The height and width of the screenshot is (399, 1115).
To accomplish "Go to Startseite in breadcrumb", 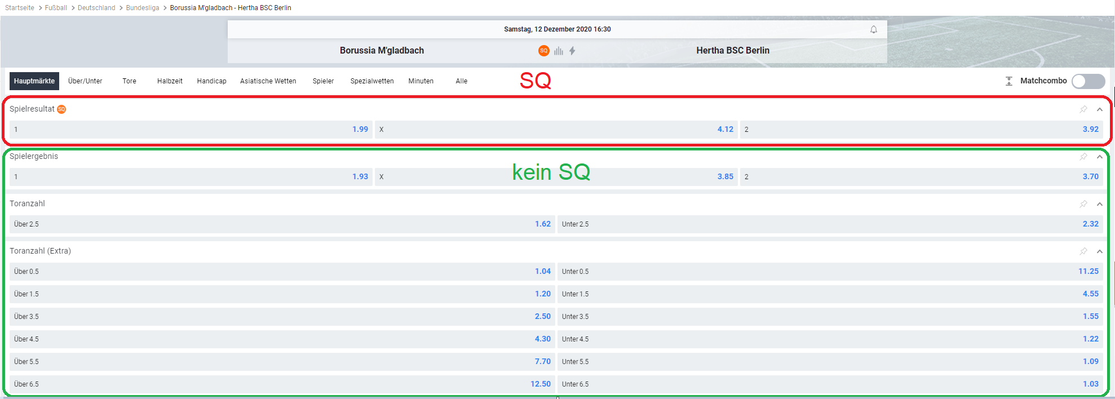I will coord(20,8).
